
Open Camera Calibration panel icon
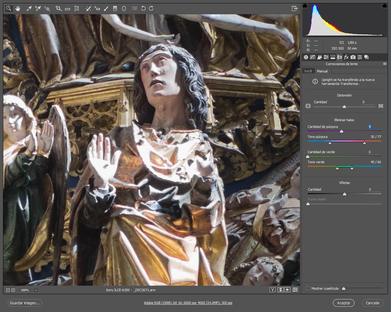353,57
